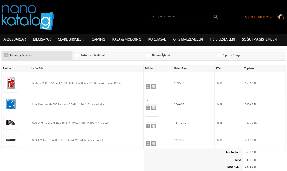Click quantity field for G.Skill Value DDR4
The image size is (287, 171).
152,137
